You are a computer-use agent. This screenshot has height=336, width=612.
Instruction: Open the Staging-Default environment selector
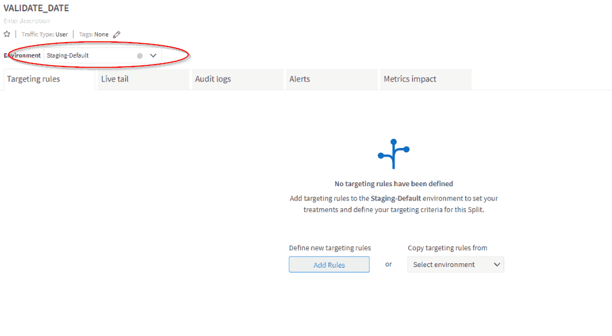(x=103, y=56)
